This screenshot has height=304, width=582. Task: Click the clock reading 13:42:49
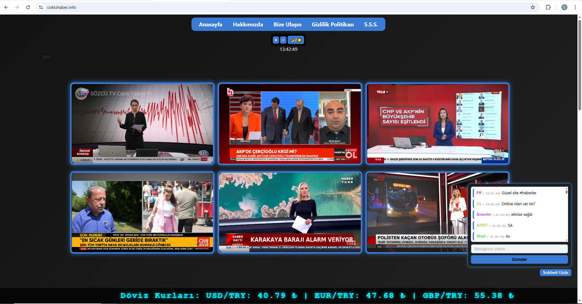tap(288, 49)
